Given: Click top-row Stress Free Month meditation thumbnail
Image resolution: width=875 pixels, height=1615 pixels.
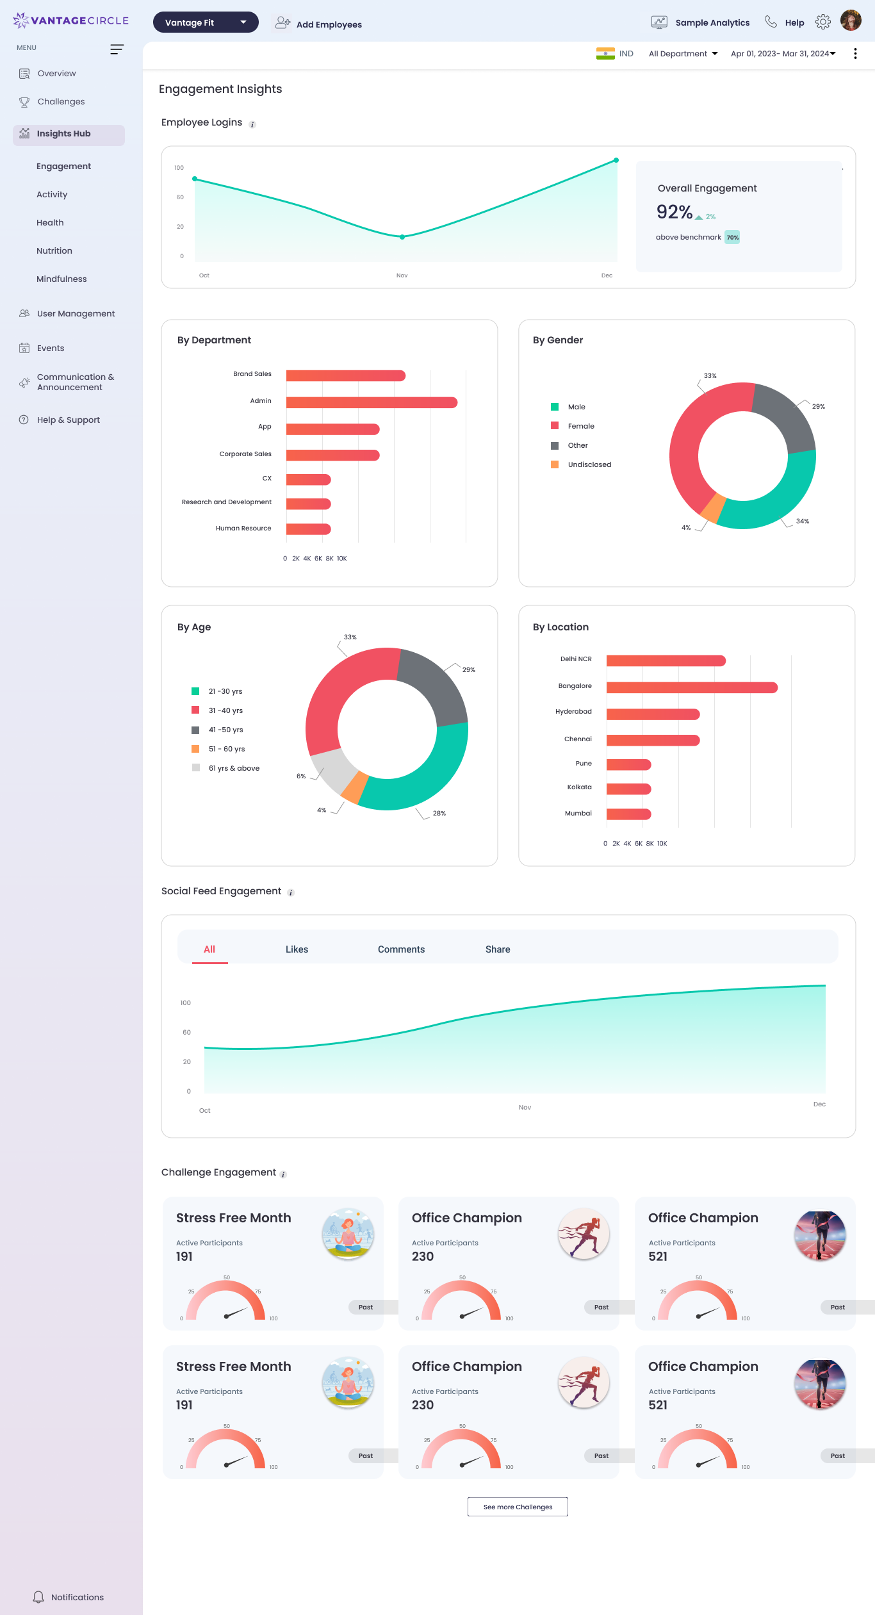Looking at the screenshot, I should tap(348, 1234).
